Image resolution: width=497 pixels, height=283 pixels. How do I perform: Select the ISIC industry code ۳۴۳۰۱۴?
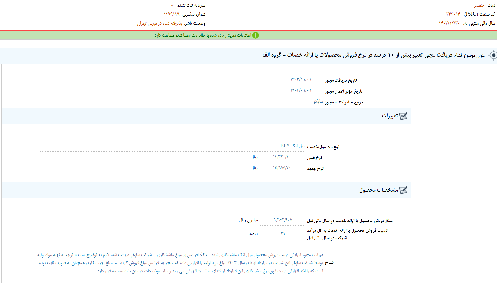pos(453,14)
